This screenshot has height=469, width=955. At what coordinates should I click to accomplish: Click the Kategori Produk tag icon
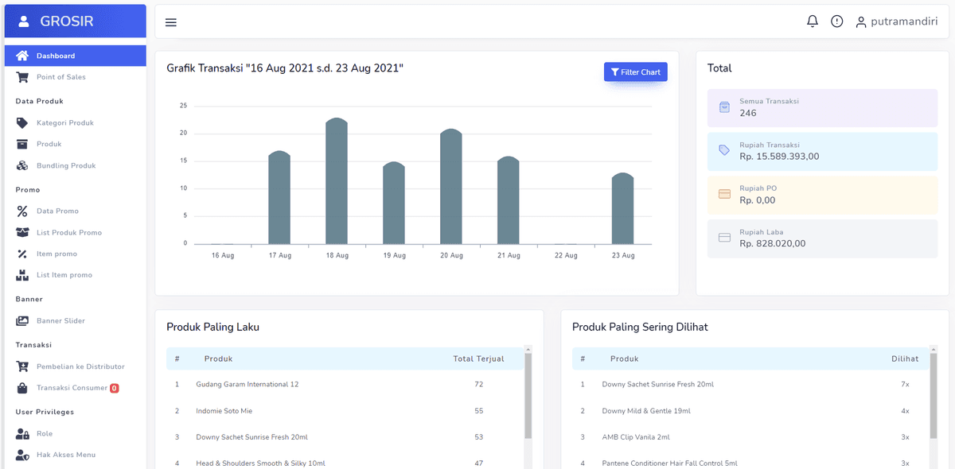(x=22, y=123)
